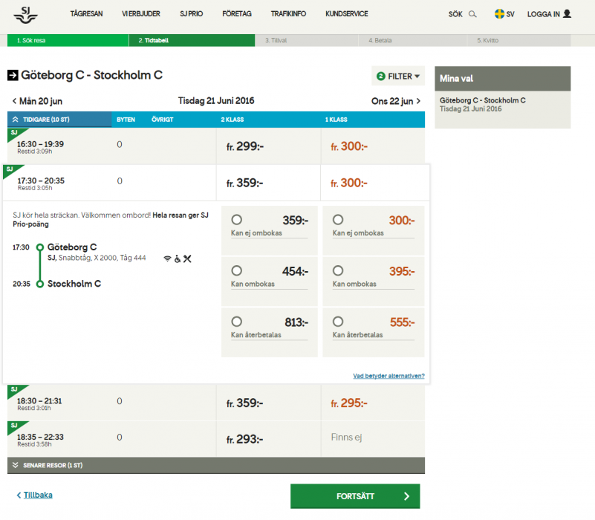The width and height of the screenshot is (595, 520).
Task: Choose 813:- refundable 2 klass option
Action: pos(237,322)
